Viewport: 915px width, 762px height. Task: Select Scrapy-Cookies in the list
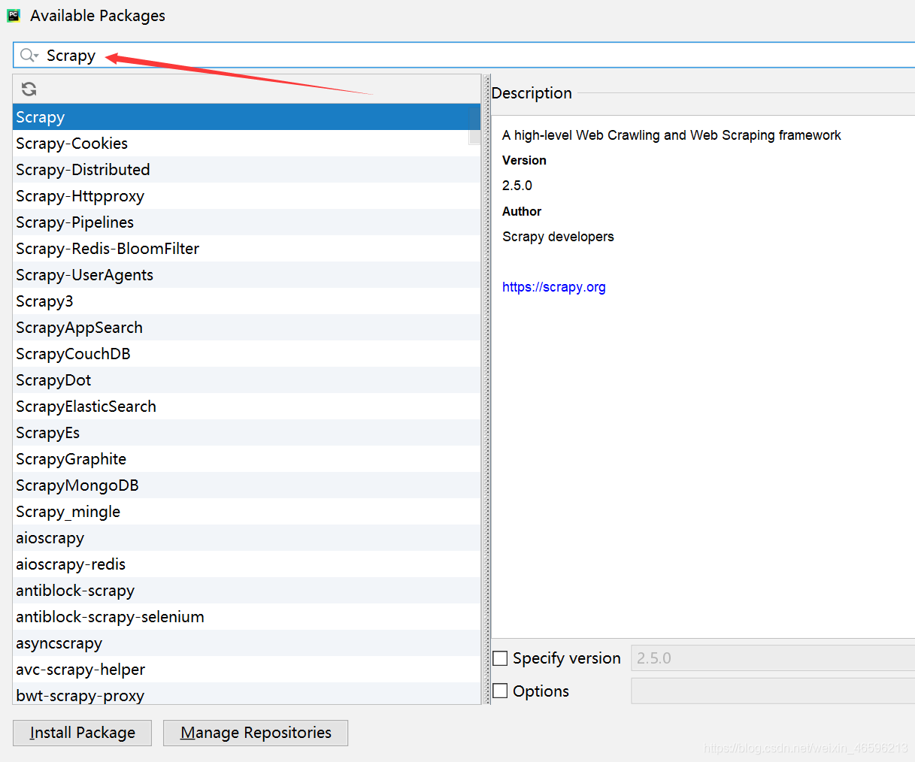coord(247,144)
